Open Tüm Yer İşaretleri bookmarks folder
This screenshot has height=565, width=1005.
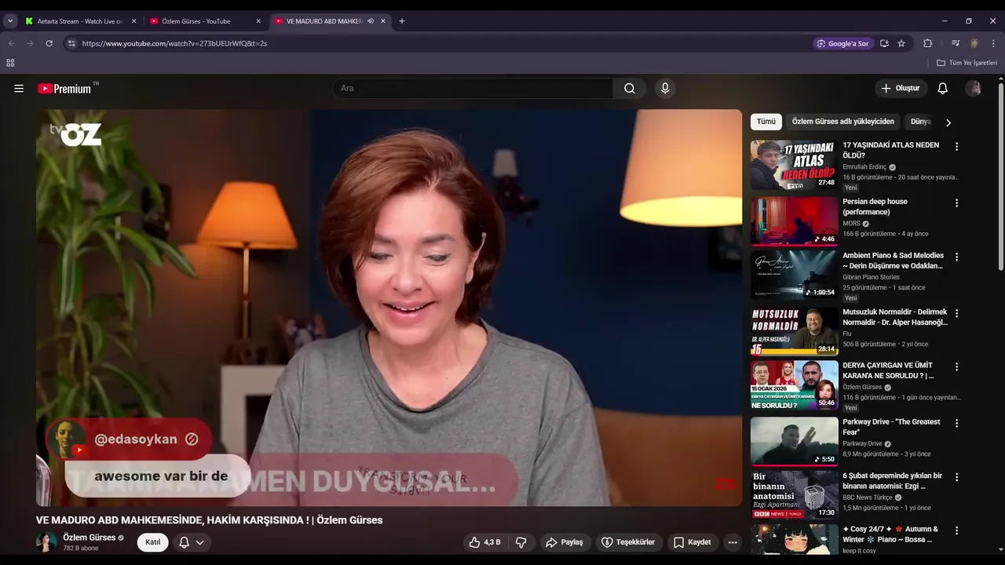tap(967, 63)
